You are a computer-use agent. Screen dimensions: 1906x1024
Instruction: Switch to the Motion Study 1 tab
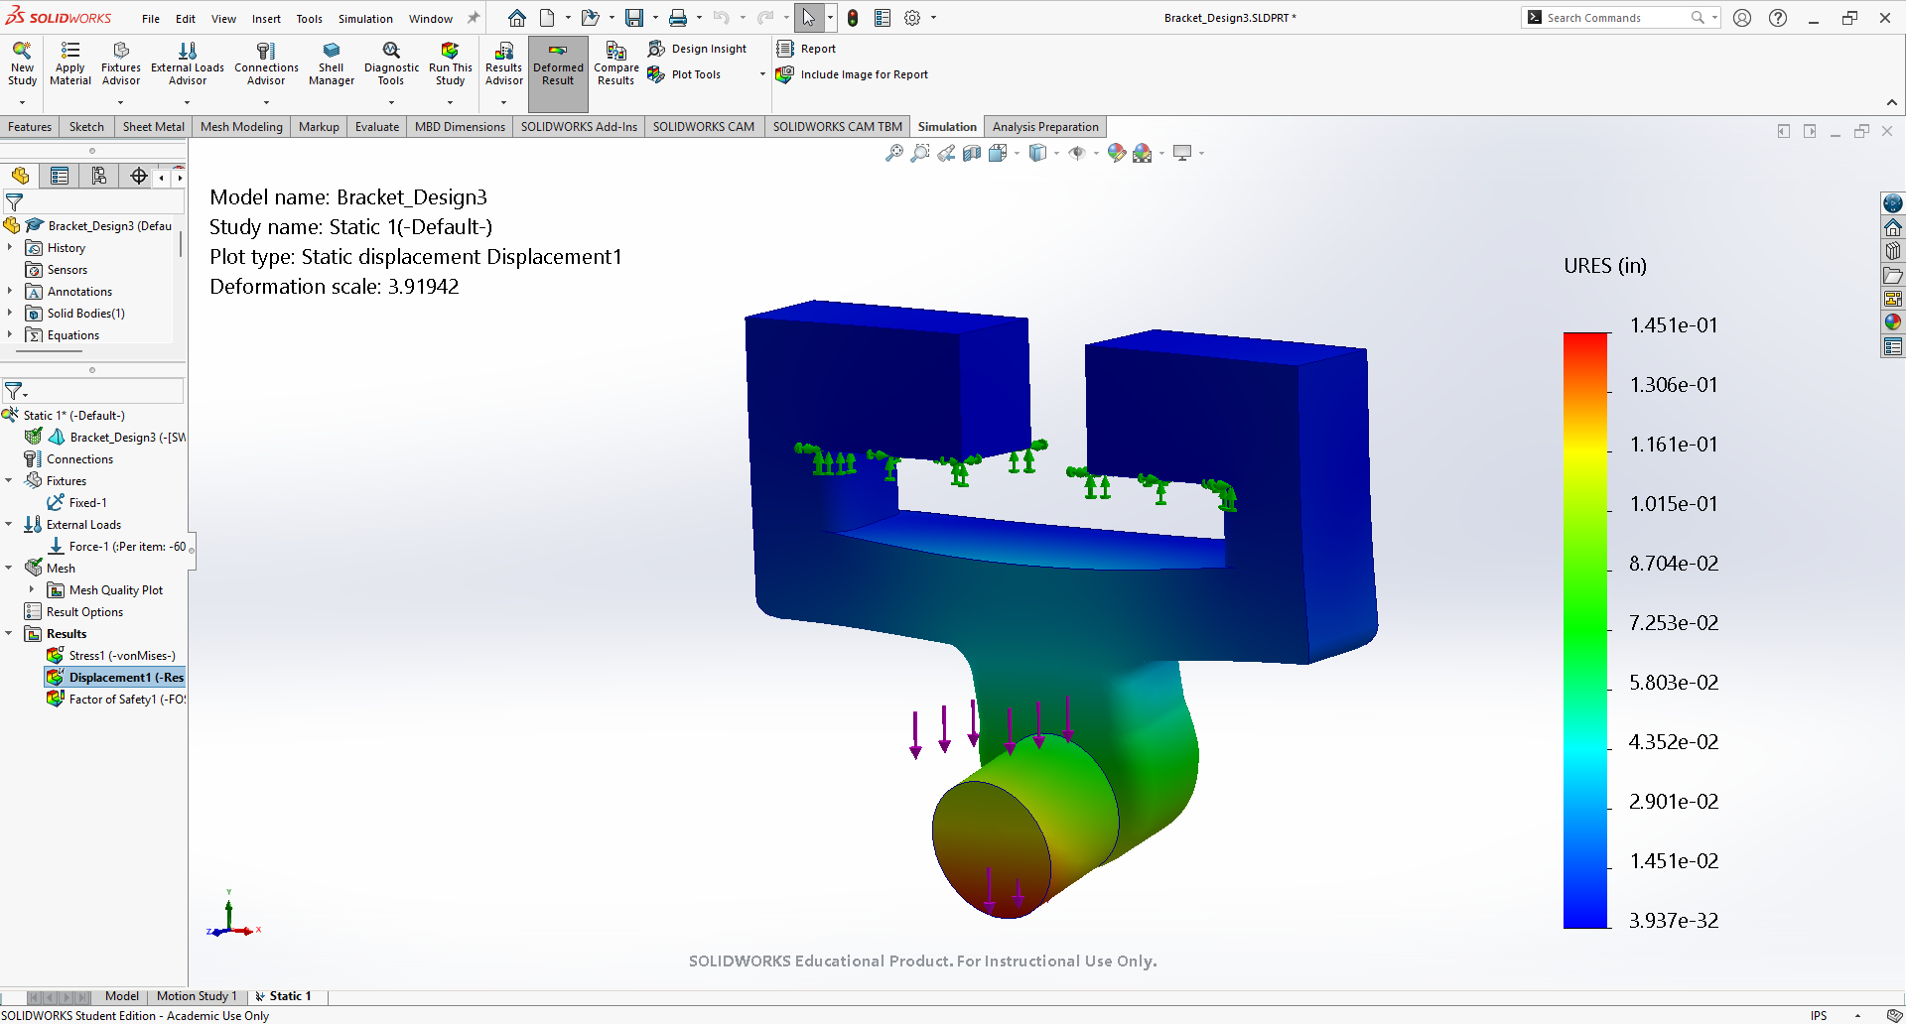[197, 996]
